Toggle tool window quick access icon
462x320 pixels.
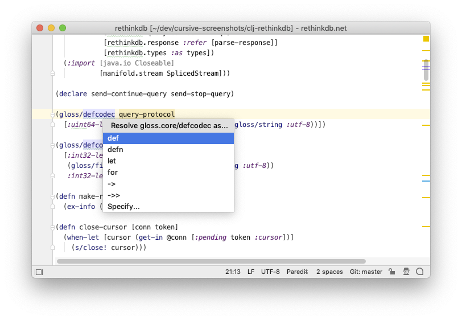pyautogui.click(x=39, y=272)
